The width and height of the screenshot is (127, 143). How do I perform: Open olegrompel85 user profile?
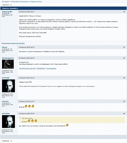(7, 12)
